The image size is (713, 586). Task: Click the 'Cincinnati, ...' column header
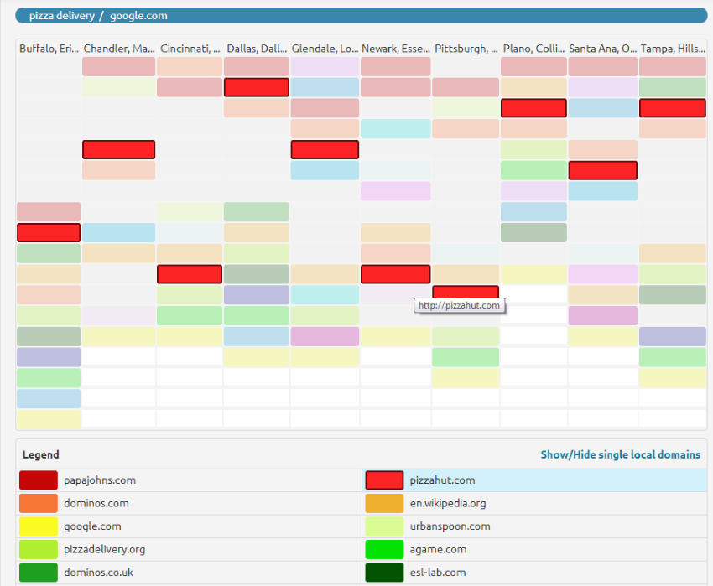click(x=190, y=49)
